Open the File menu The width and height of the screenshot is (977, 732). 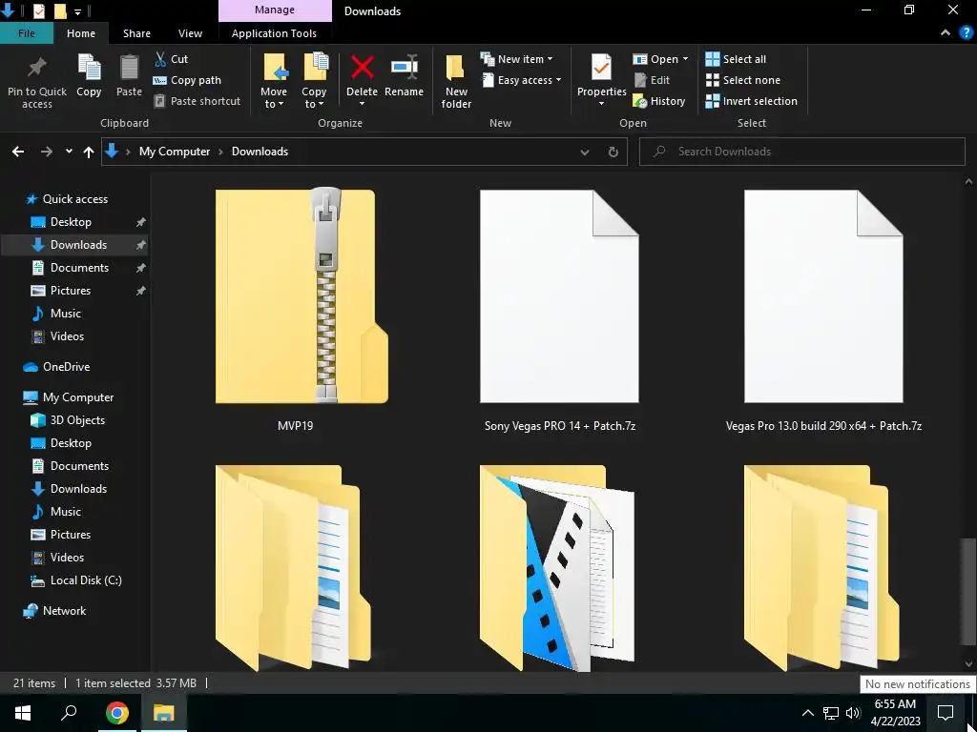[x=26, y=33]
